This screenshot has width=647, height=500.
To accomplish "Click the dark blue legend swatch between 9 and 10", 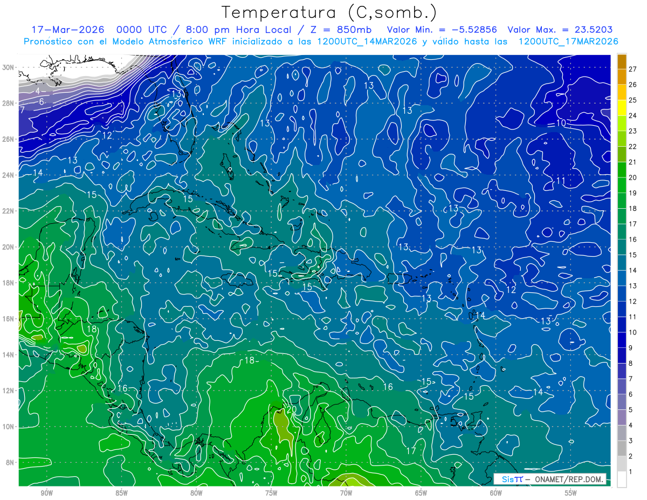I will (622, 340).
